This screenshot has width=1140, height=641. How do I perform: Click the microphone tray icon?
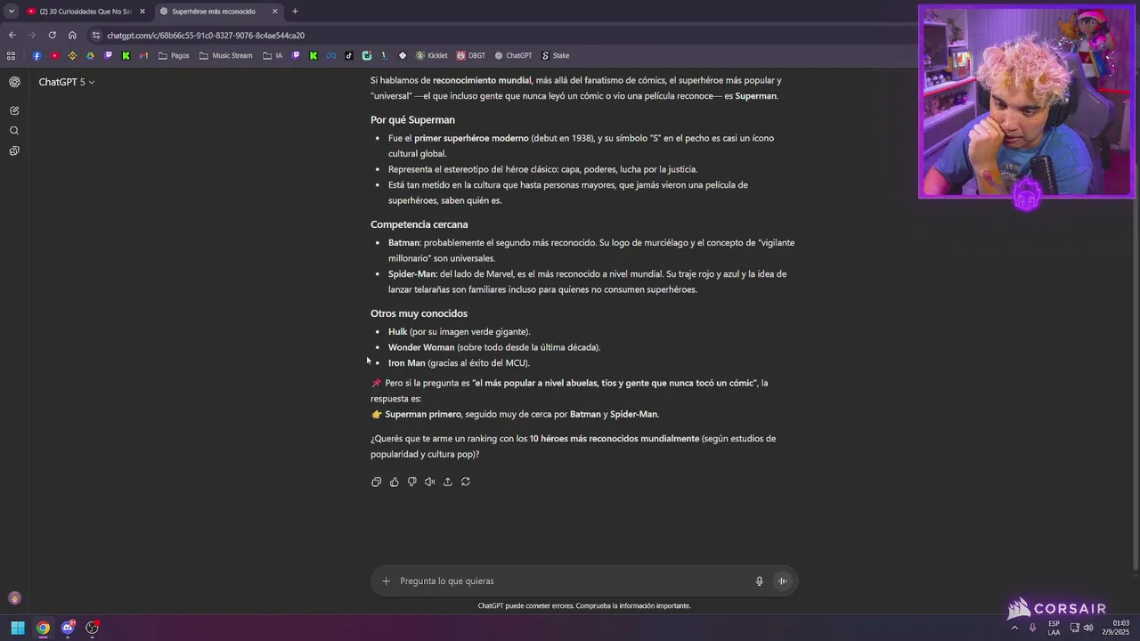coord(1033,628)
